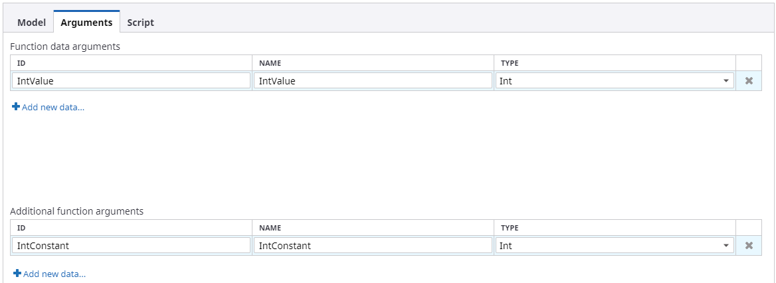Click NAME header in Additional function arguments
The image size is (776, 283).
click(270, 228)
